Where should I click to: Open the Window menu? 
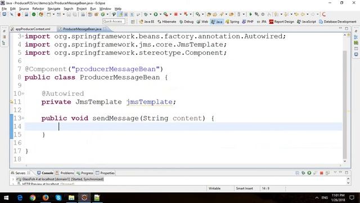coord(105,9)
